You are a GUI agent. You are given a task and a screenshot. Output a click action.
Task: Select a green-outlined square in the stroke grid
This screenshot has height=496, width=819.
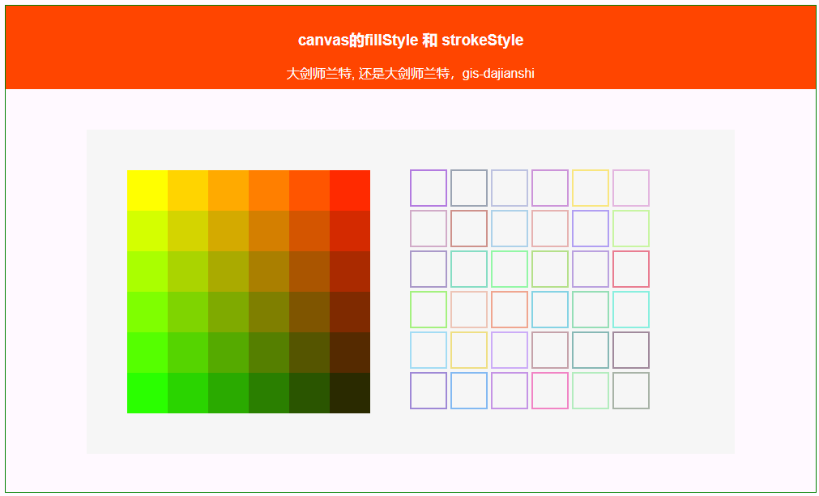(x=428, y=310)
